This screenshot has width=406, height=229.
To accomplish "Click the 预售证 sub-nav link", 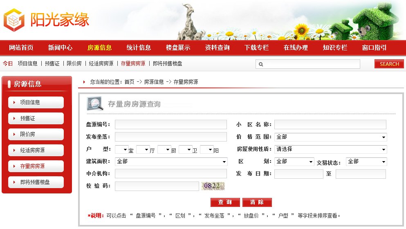I will click(x=52, y=63).
